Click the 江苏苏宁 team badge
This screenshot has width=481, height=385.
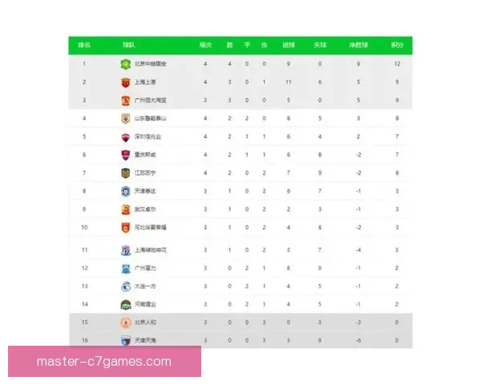click(x=125, y=173)
